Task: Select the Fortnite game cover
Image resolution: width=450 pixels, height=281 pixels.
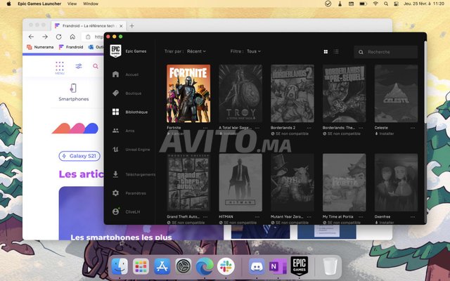Action: pyautogui.click(x=188, y=93)
